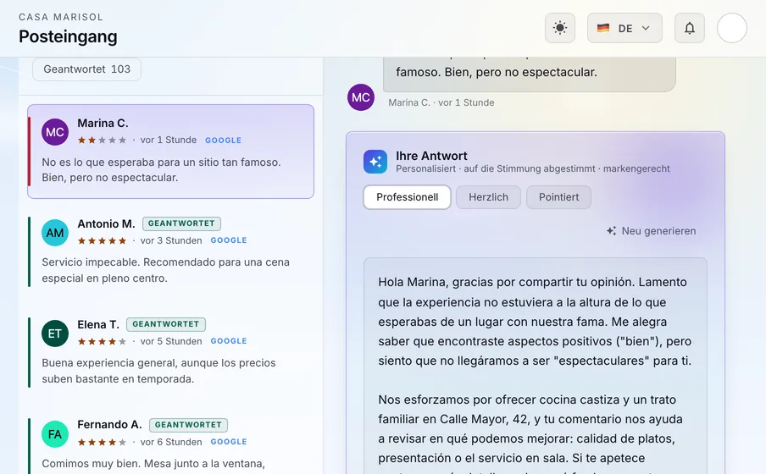Click the message bubble ending 'no espectacular.'
The width and height of the screenshot is (766, 474).
pos(530,74)
